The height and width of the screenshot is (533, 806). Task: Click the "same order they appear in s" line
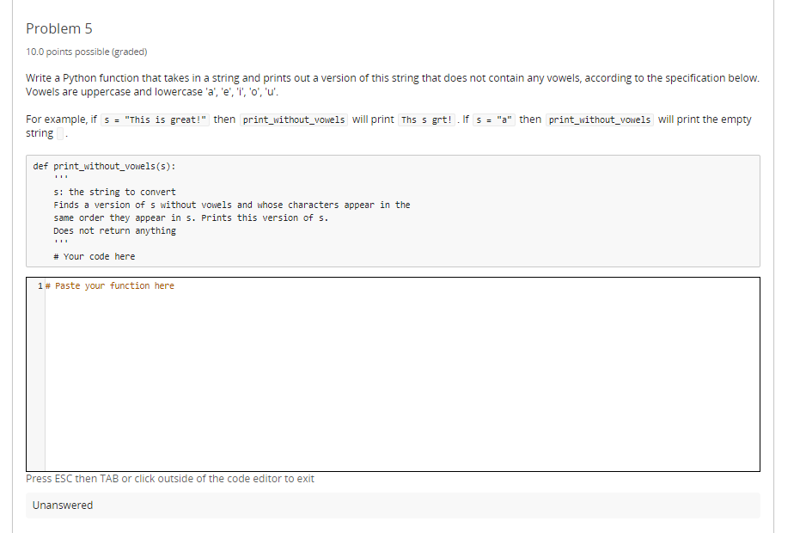[x=190, y=217]
